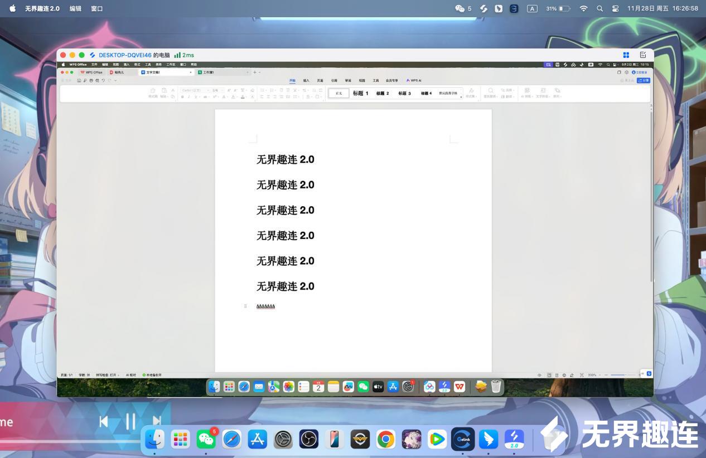Click the last 无界趣连 2.0 line in the document
This screenshot has height=458, width=706.
coord(285,286)
